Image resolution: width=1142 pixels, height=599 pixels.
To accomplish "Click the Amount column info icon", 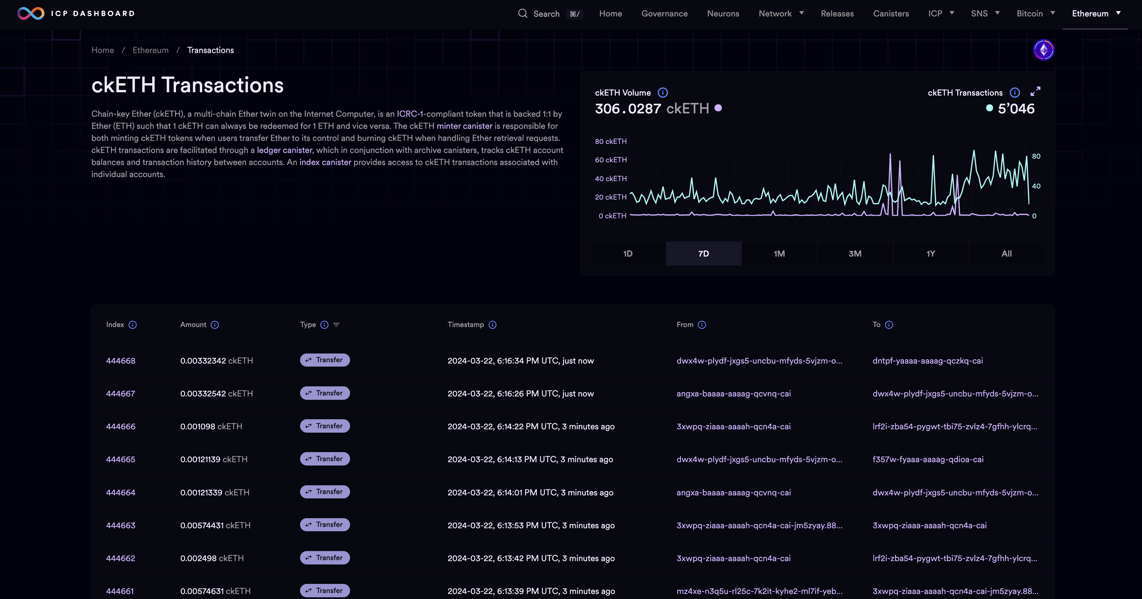I will tap(215, 325).
